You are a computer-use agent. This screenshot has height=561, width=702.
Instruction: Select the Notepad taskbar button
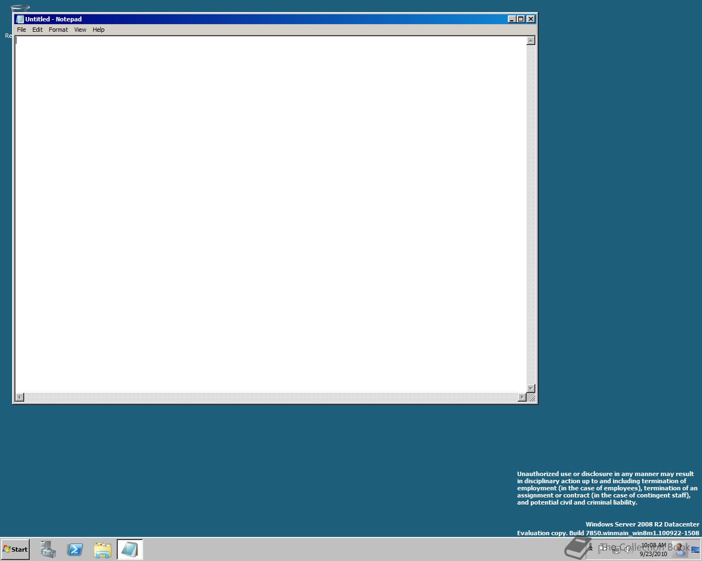pos(130,549)
